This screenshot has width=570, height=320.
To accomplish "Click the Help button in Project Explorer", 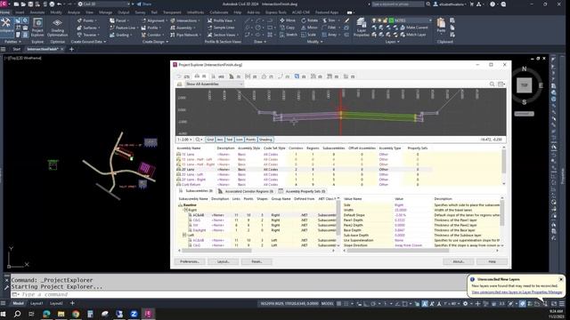I will pos(492,261).
